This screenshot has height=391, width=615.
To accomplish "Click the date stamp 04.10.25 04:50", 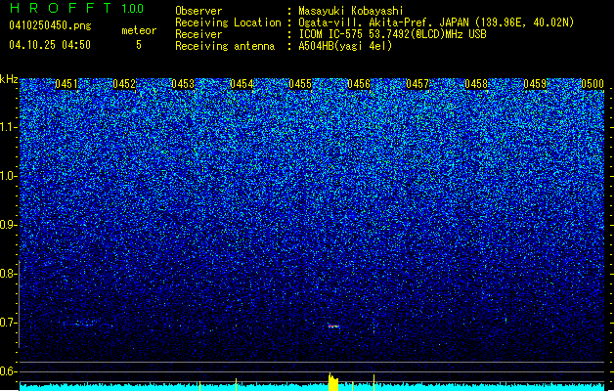I will tap(50, 45).
